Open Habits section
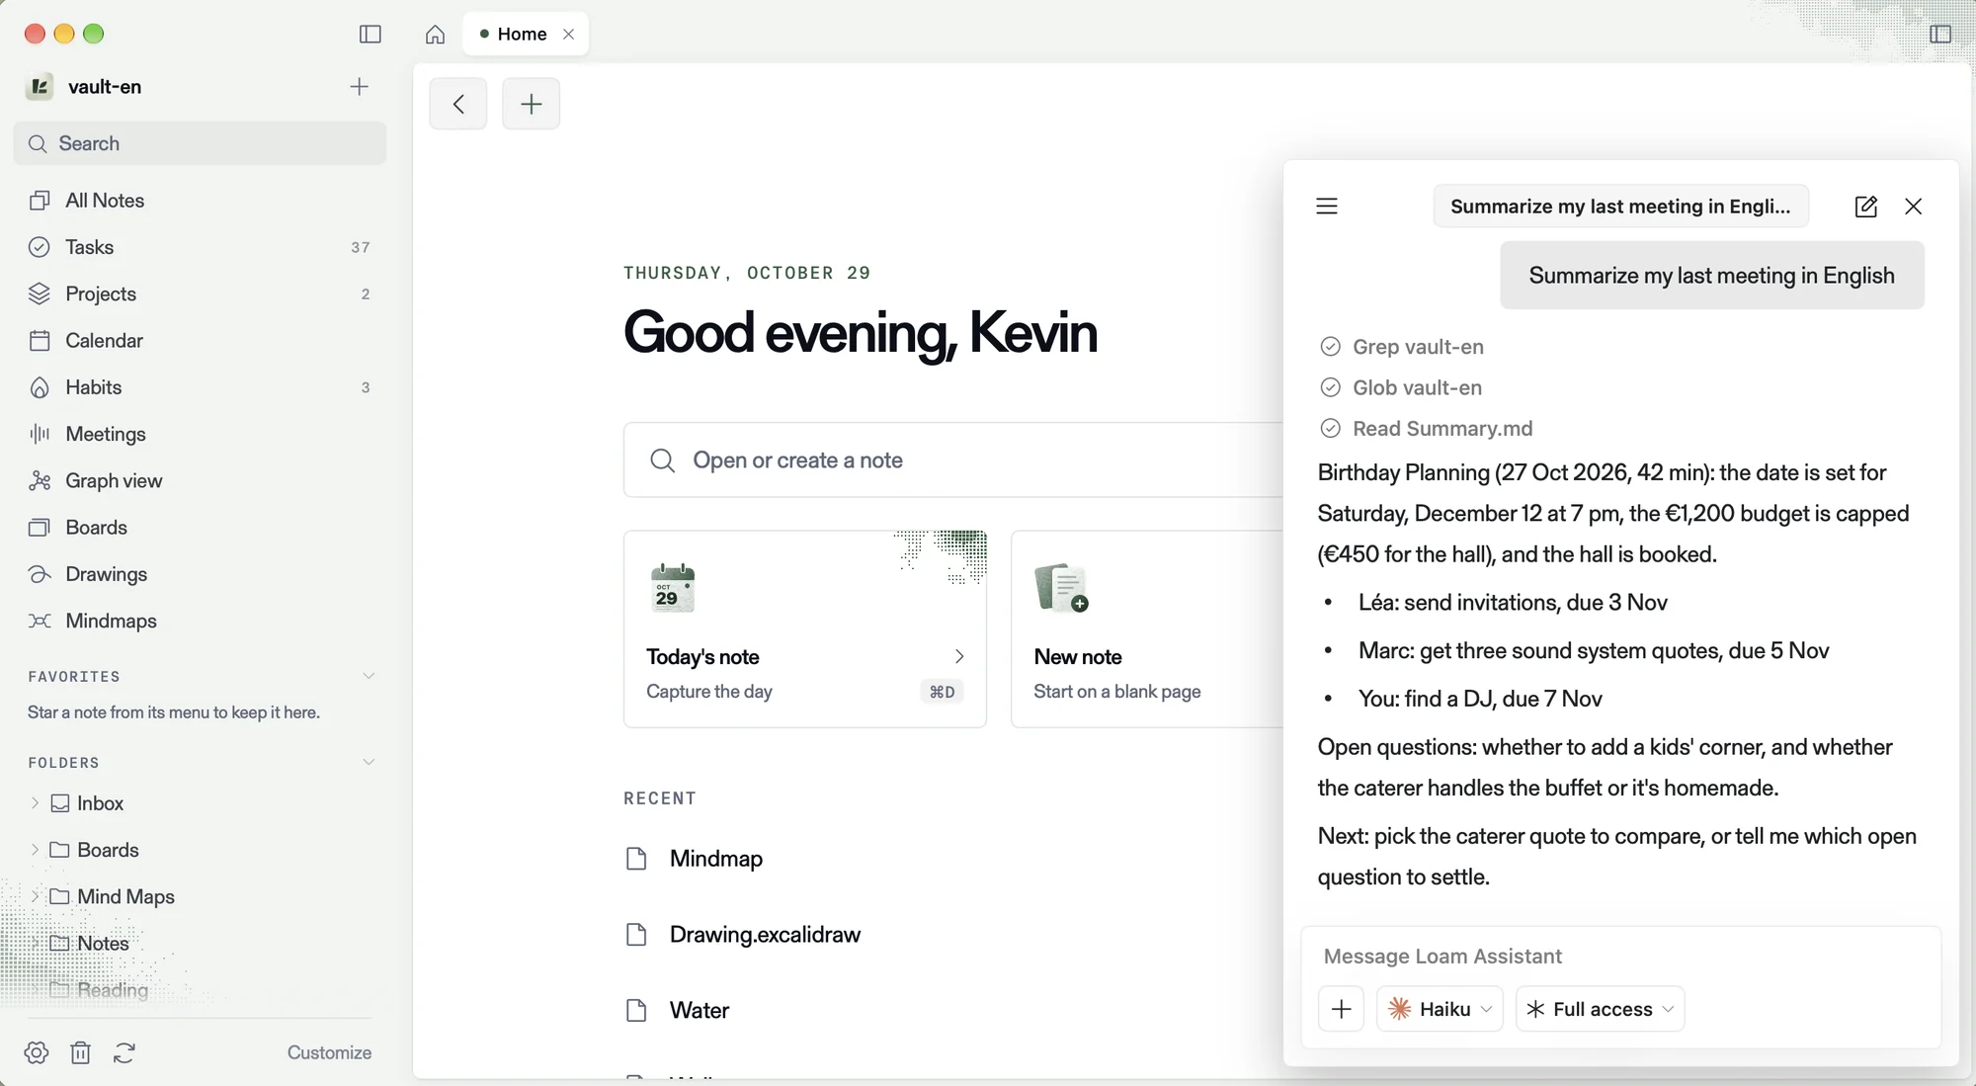Viewport: 1976px width, 1086px height. click(x=200, y=387)
